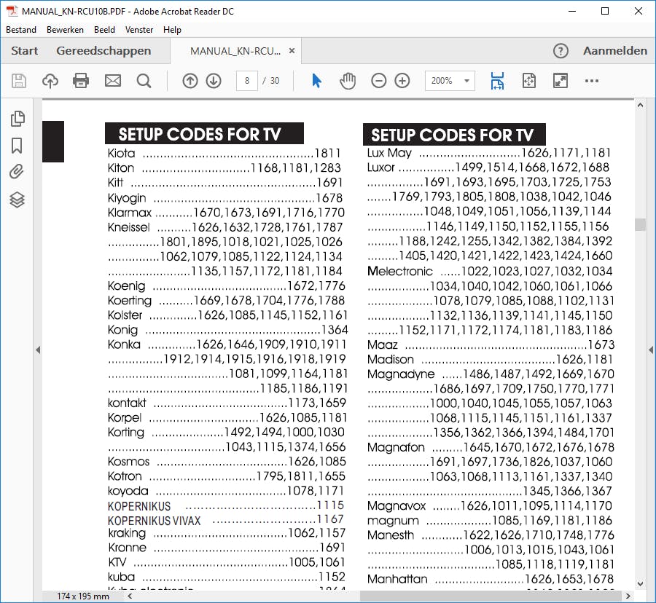
Task: Click the Luxor brand name
Action: pyautogui.click(x=380, y=167)
